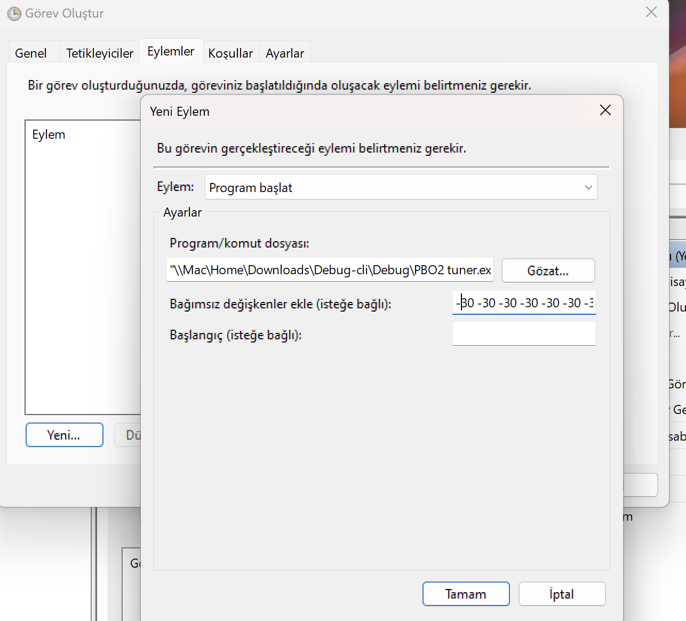
Task: Click the partially hidden Dü... button beside Yeni
Action: coord(128,435)
